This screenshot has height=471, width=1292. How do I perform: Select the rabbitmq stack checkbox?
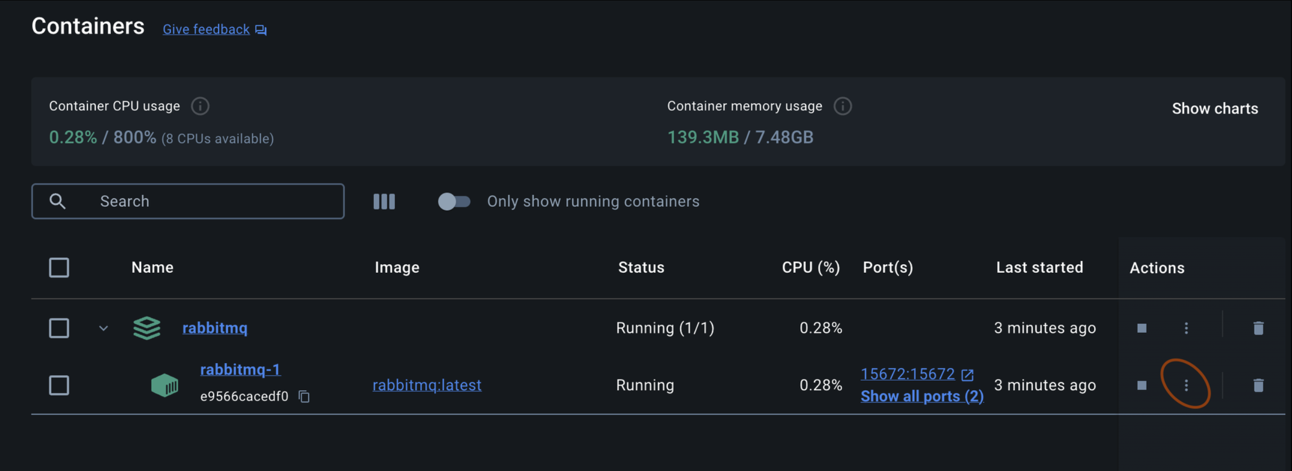pos(59,328)
